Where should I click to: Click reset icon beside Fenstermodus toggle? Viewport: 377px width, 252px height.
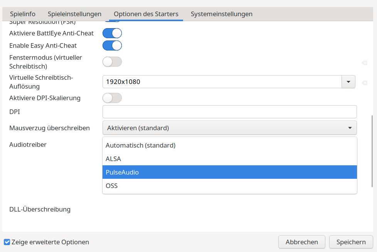click(x=364, y=63)
